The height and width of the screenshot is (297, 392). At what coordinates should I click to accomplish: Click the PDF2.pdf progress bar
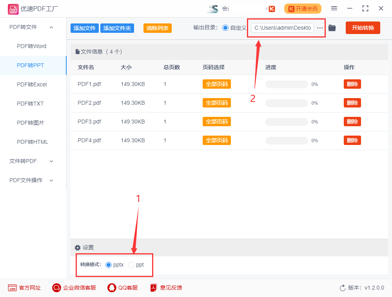point(287,103)
